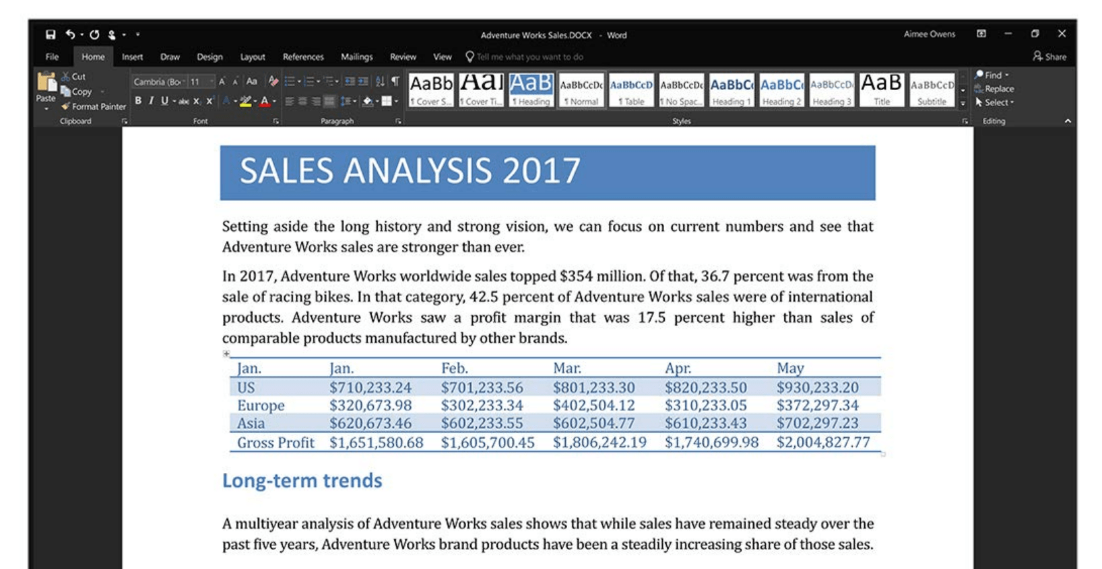Click the Ribbon Display Options icon

[981, 34]
